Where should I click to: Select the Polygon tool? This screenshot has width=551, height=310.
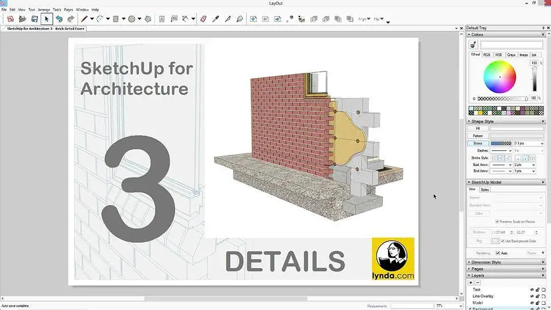(148, 19)
